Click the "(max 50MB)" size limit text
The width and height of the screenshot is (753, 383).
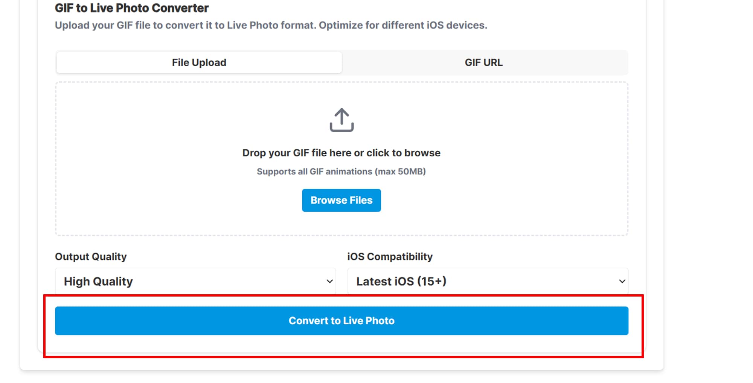400,171
